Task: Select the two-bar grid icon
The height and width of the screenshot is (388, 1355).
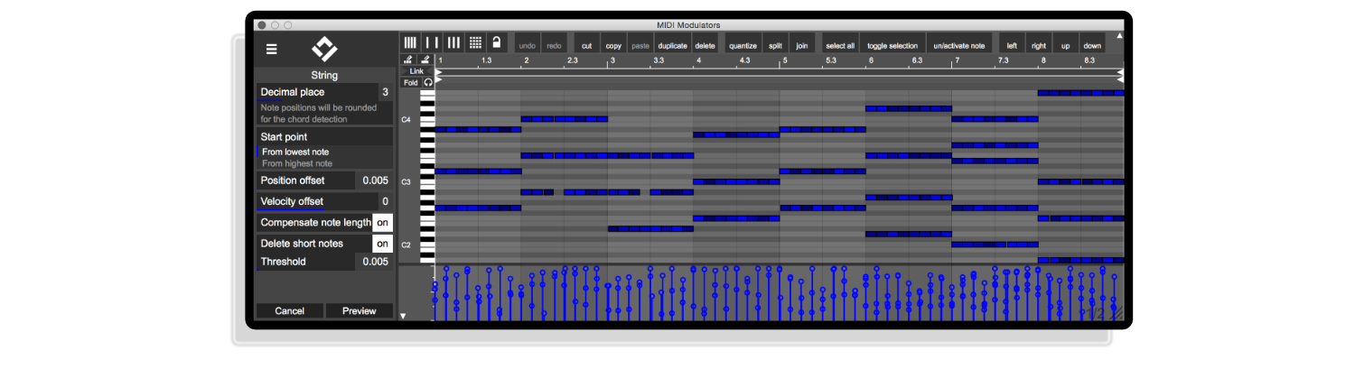Action: [x=432, y=42]
